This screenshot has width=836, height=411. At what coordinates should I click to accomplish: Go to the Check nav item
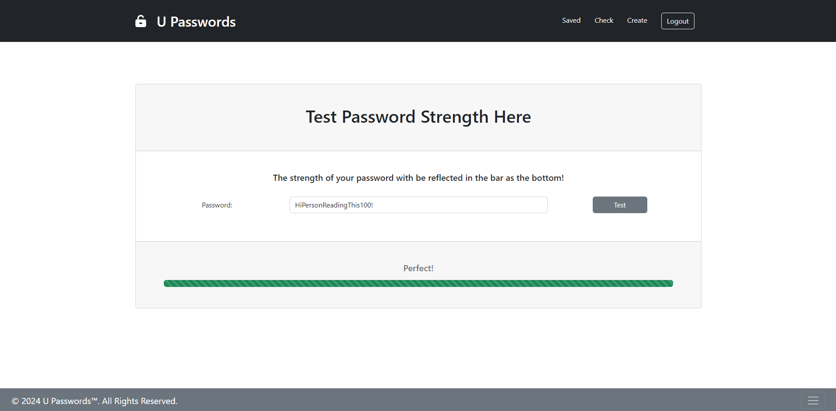point(604,21)
